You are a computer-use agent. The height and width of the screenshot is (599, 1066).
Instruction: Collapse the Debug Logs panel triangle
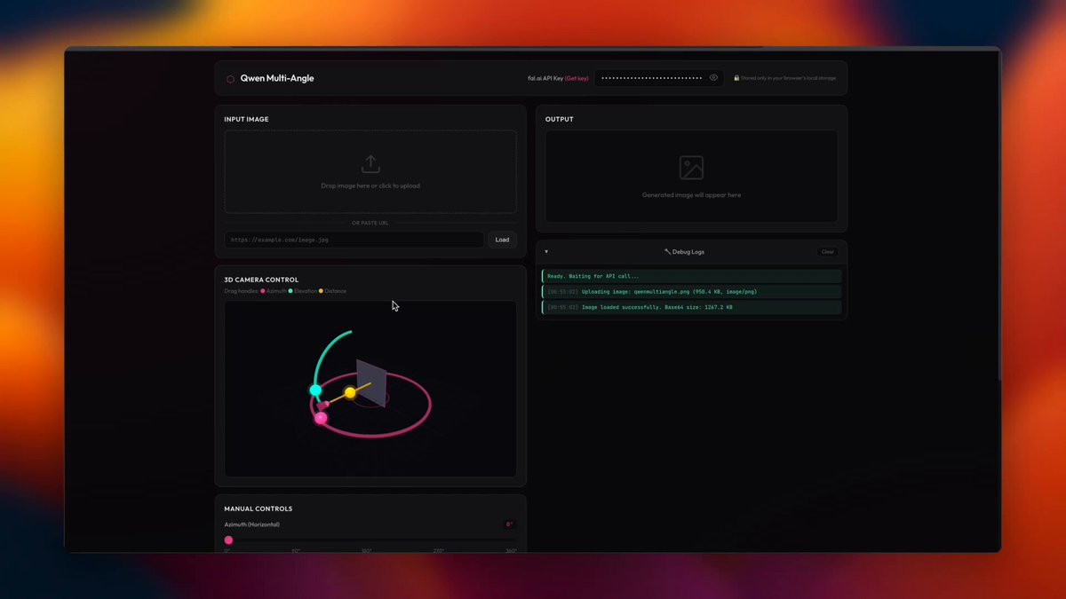[546, 252]
